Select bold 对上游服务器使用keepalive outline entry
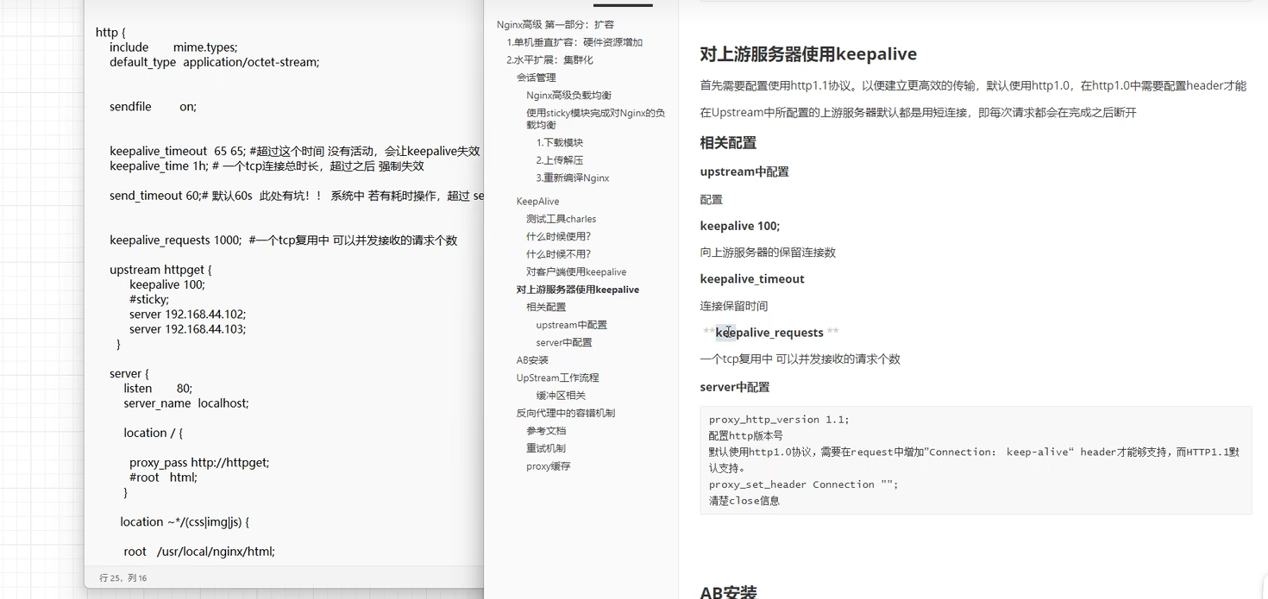This screenshot has height=599, width=1268. pos(578,290)
